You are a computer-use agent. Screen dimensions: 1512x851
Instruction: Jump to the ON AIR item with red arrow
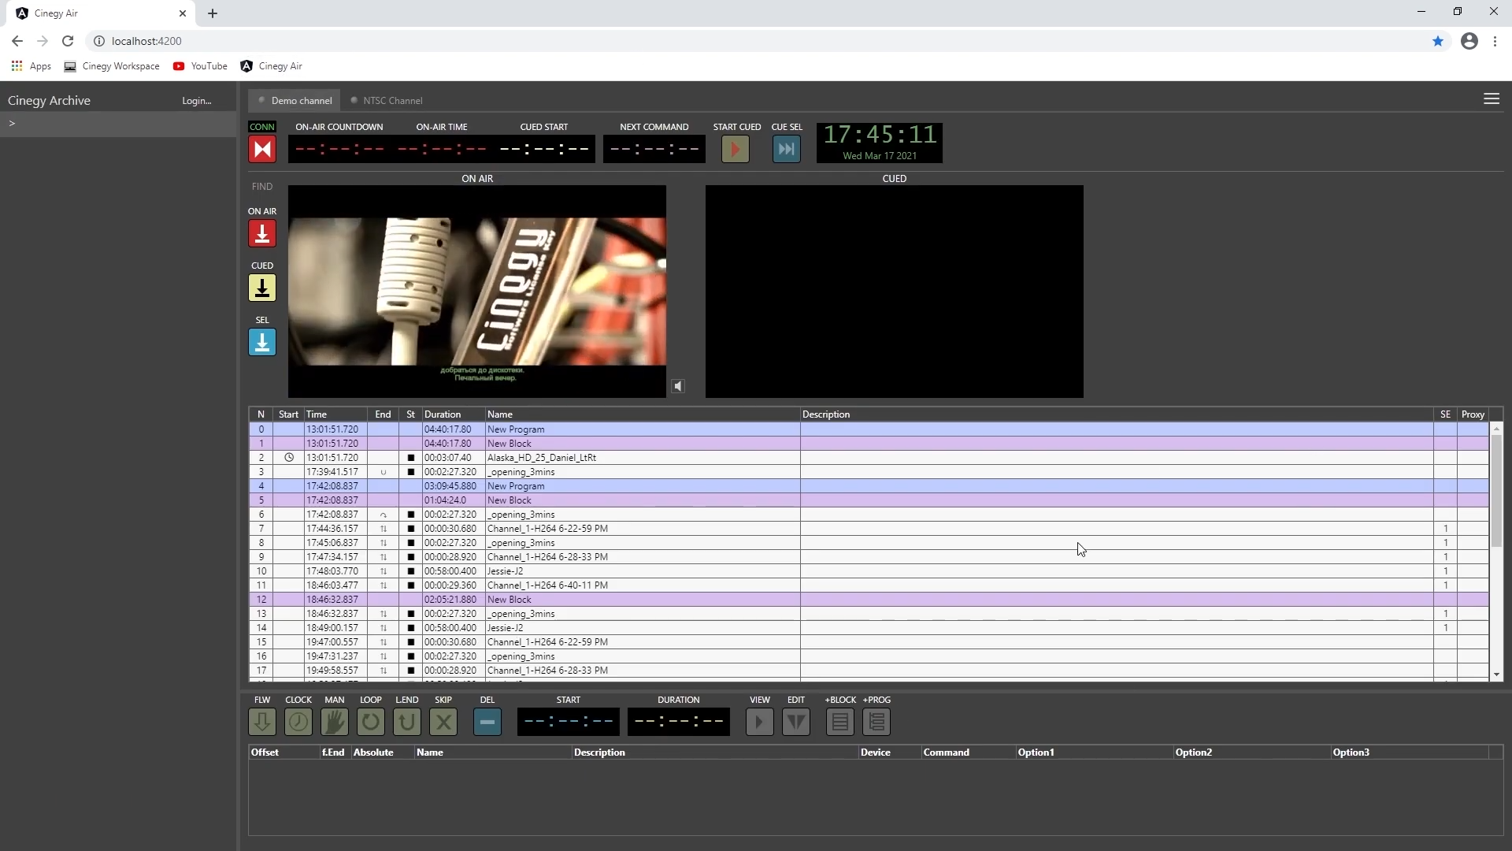coord(262,233)
